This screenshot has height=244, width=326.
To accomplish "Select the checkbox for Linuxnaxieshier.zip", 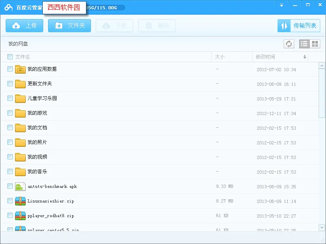I will pyautogui.click(x=9, y=201).
